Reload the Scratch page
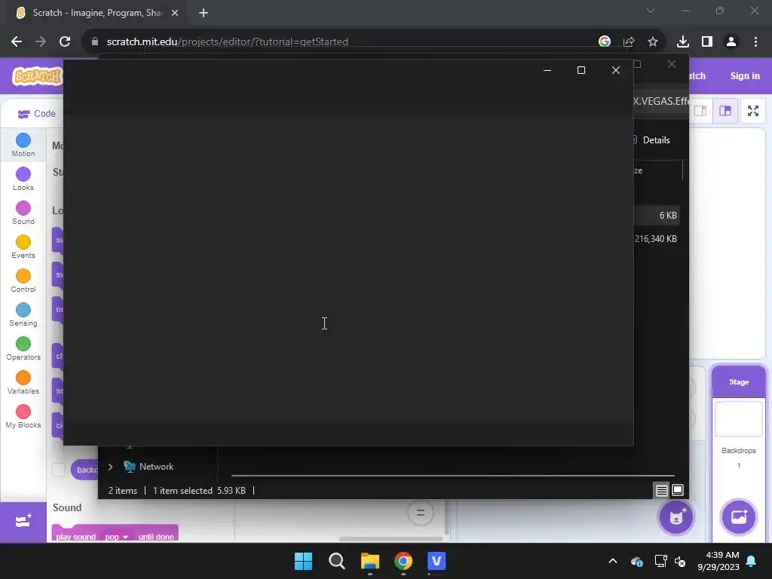This screenshot has height=579, width=772. [x=65, y=42]
